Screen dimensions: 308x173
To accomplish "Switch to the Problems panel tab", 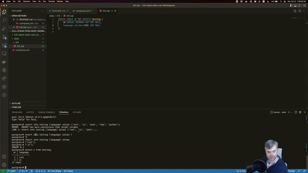I will click(x=17, y=112).
